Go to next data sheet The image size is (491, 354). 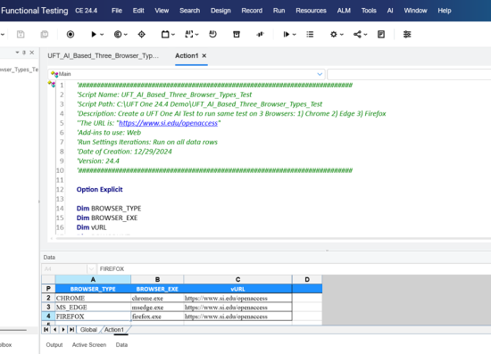[x=63, y=329]
